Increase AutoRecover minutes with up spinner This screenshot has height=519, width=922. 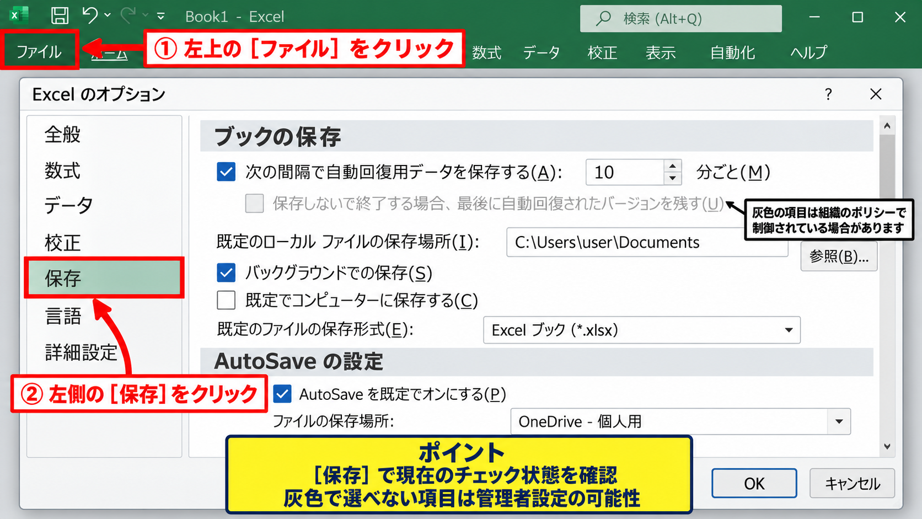click(672, 166)
